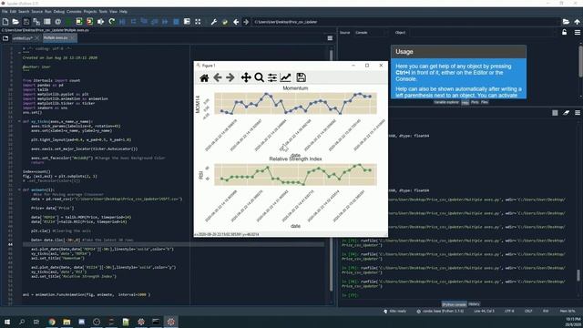583x328 pixels.
Task: Select the Pan tool in figure toolbar
Action: [246, 77]
